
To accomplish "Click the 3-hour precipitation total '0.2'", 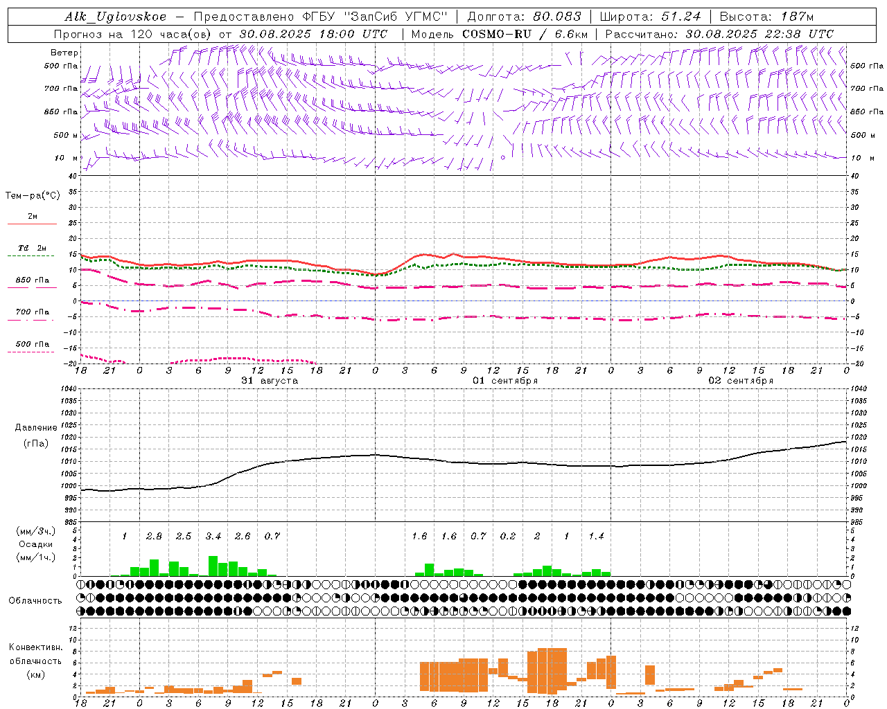I will click(x=508, y=537).
